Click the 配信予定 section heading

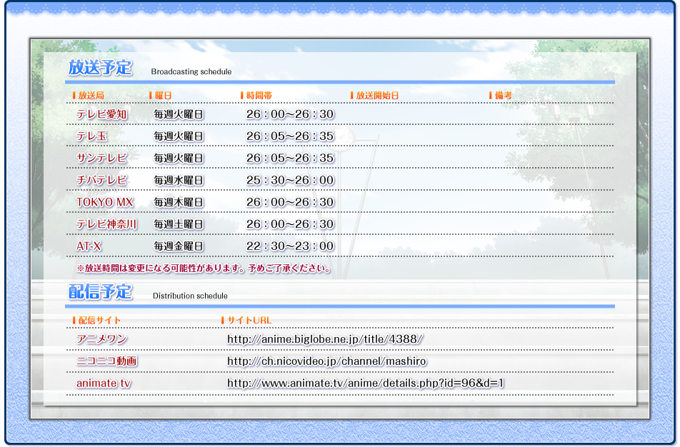coord(100,292)
